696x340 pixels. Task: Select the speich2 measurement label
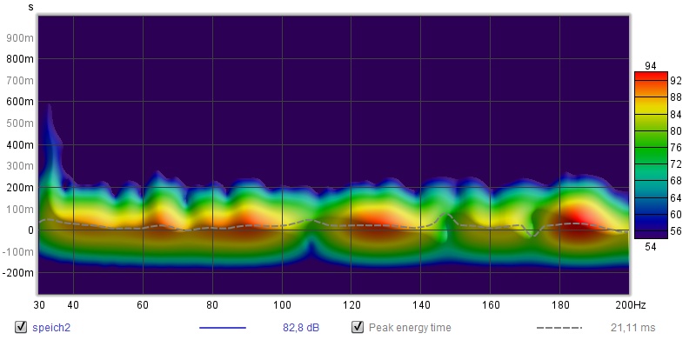51,328
